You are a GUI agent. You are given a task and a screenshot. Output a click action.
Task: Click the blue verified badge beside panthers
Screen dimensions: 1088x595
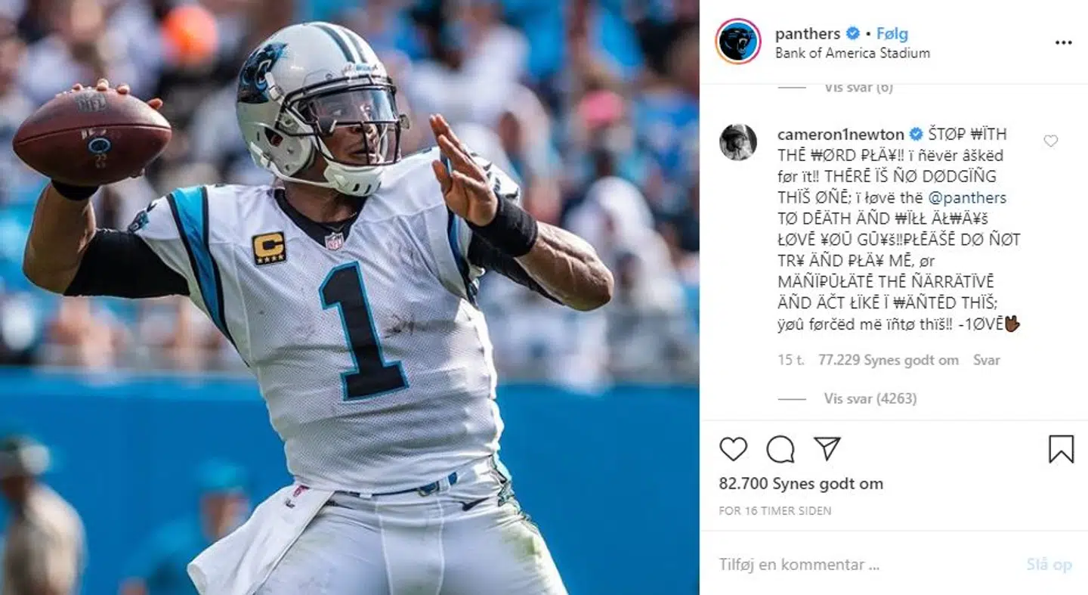pos(853,33)
